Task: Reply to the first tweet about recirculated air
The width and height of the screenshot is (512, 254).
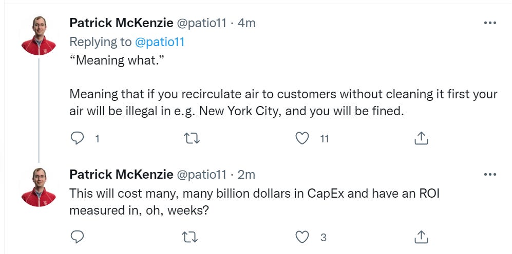Action: [x=77, y=138]
